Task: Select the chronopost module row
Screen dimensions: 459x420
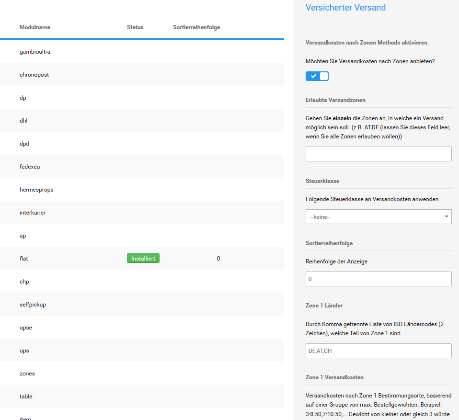Action: point(34,75)
